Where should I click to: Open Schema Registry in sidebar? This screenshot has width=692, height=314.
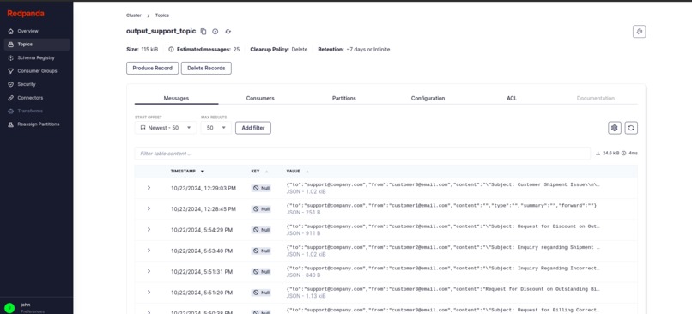pos(37,57)
